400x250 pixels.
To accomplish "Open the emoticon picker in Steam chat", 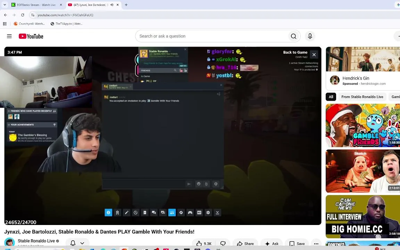I will (x=199, y=184).
